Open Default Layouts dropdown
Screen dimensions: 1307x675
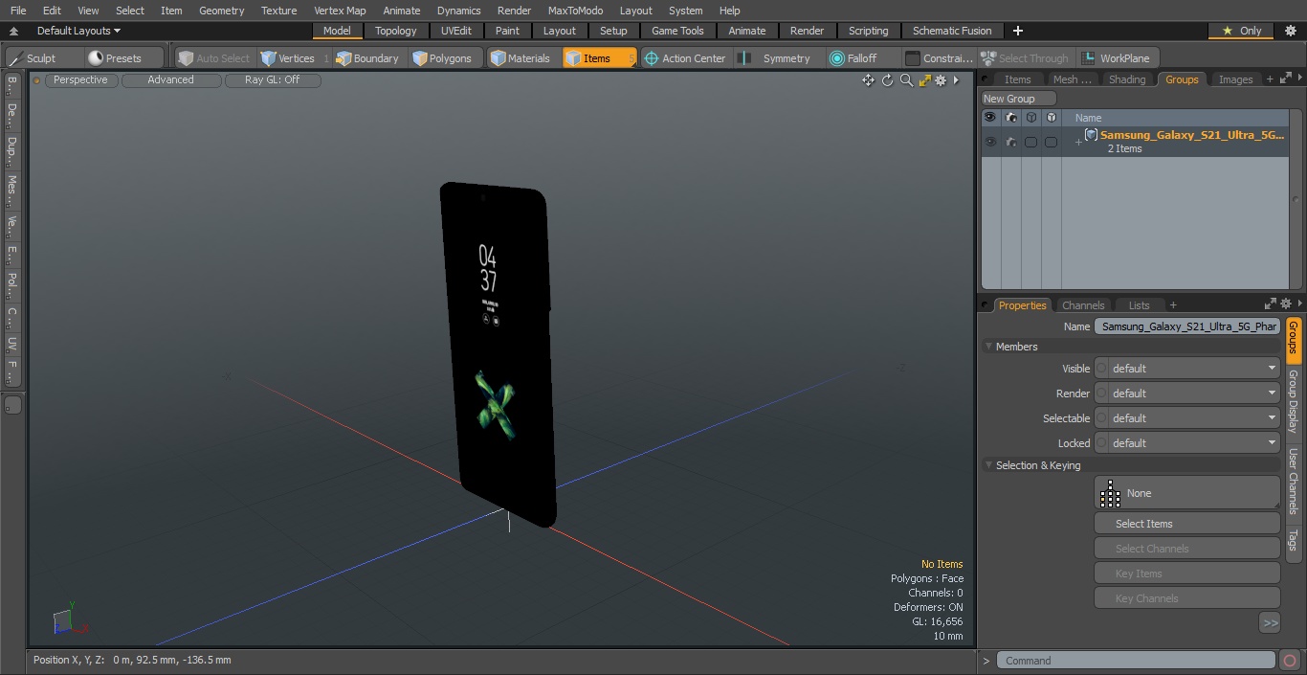coord(78,31)
